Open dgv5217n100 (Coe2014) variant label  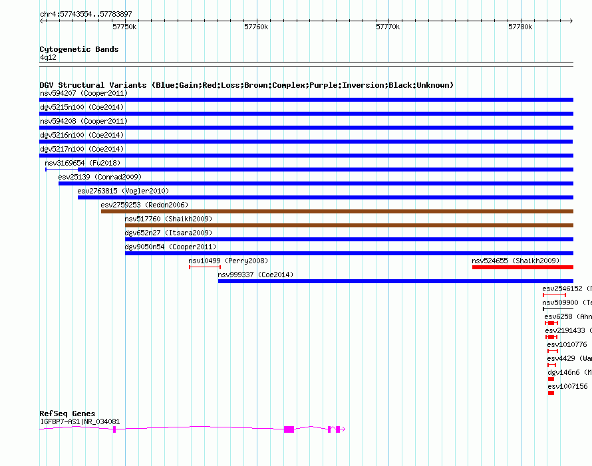[x=82, y=149]
